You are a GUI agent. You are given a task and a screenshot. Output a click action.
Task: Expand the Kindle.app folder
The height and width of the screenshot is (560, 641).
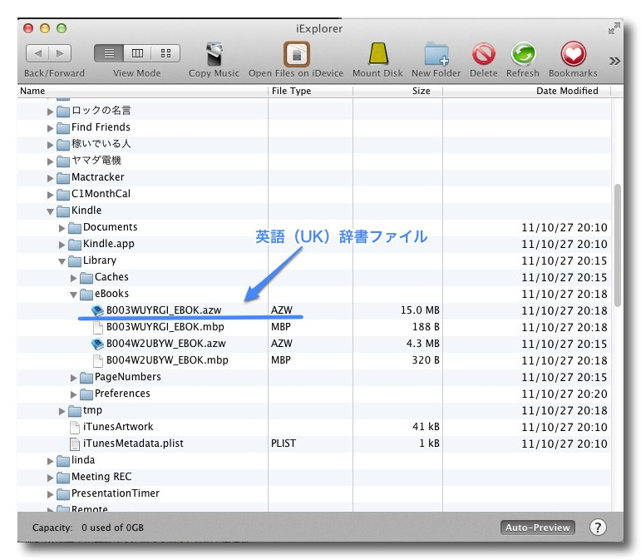pos(62,245)
